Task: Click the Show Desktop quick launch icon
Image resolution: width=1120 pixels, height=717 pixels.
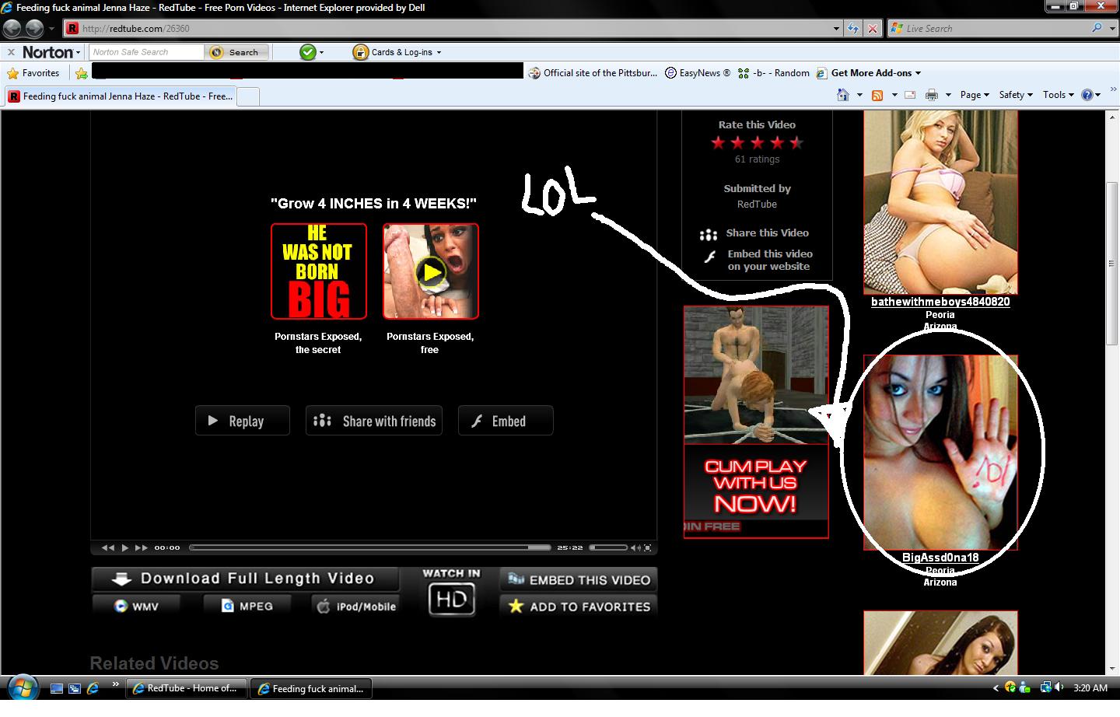Action: [x=56, y=688]
